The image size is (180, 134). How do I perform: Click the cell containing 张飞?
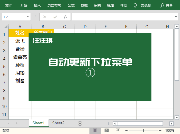point(20,41)
